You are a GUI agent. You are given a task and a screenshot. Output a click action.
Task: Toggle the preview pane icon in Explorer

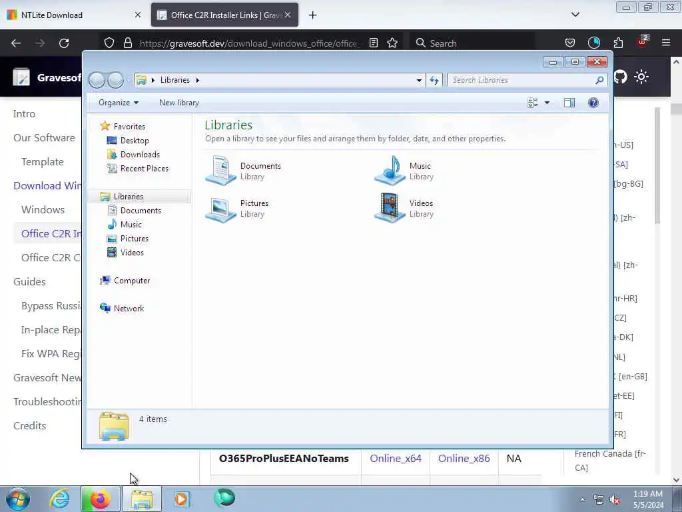[x=569, y=103]
